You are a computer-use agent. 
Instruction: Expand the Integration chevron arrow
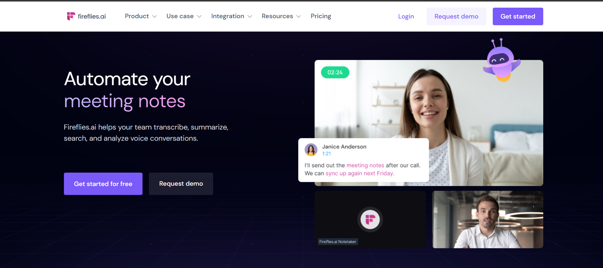pyautogui.click(x=250, y=17)
